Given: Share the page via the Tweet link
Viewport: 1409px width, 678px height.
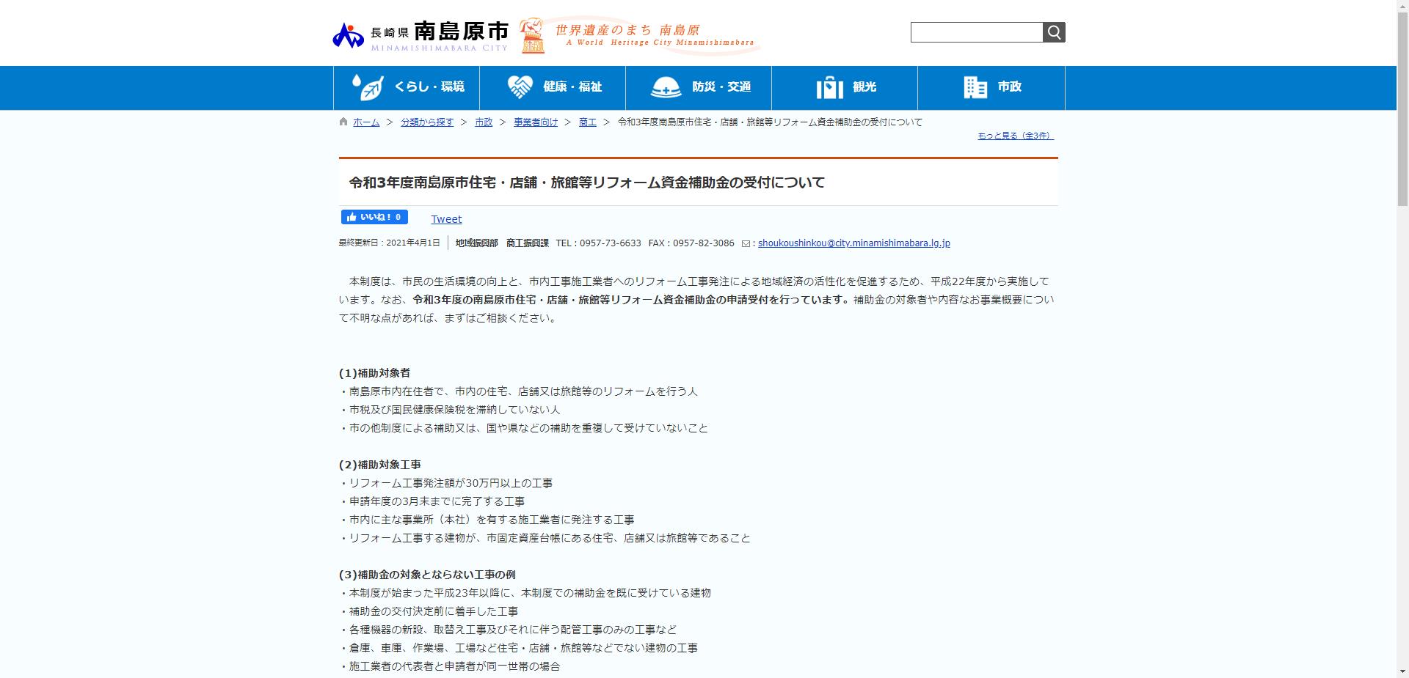Looking at the screenshot, I should pyautogui.click(x=446, y=218).
